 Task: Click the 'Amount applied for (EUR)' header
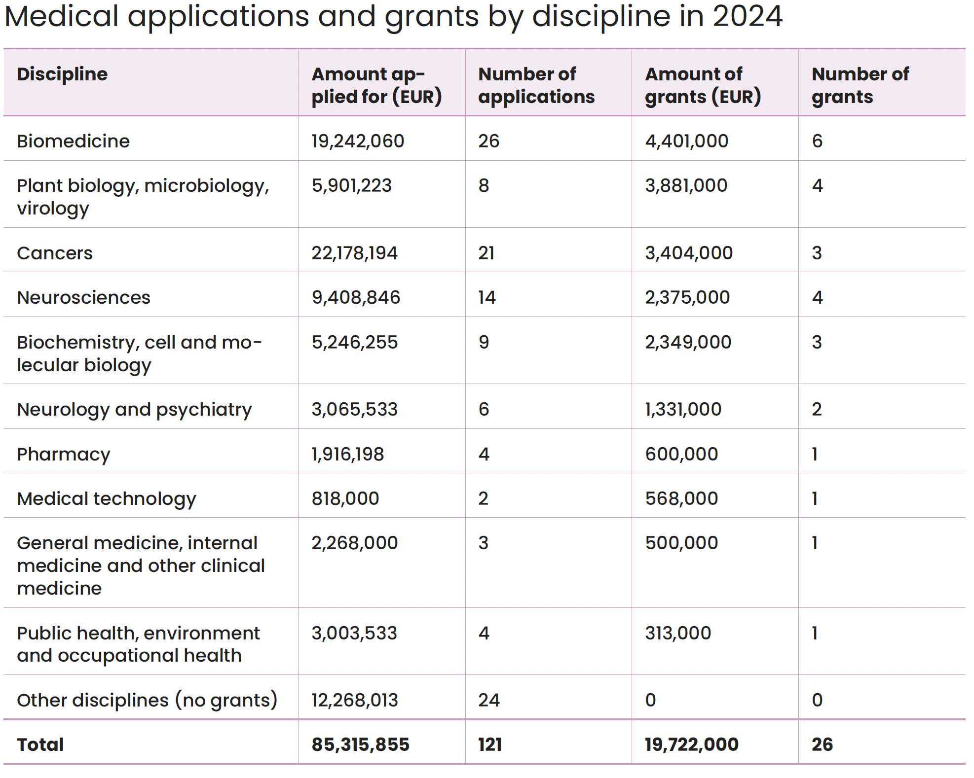tap(376, 85)
